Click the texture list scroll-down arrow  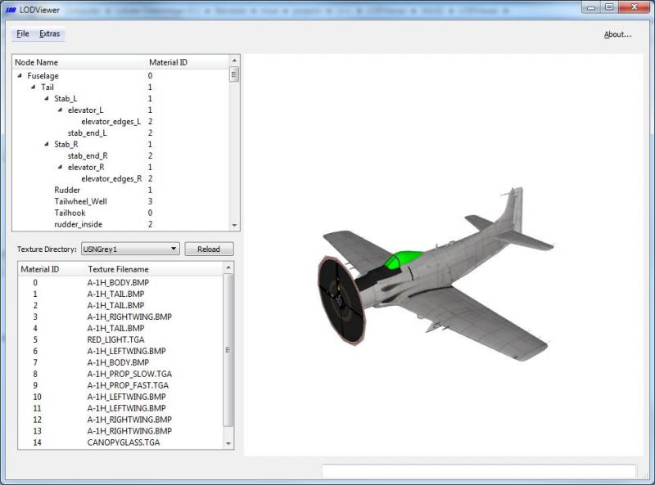[228, 443]
